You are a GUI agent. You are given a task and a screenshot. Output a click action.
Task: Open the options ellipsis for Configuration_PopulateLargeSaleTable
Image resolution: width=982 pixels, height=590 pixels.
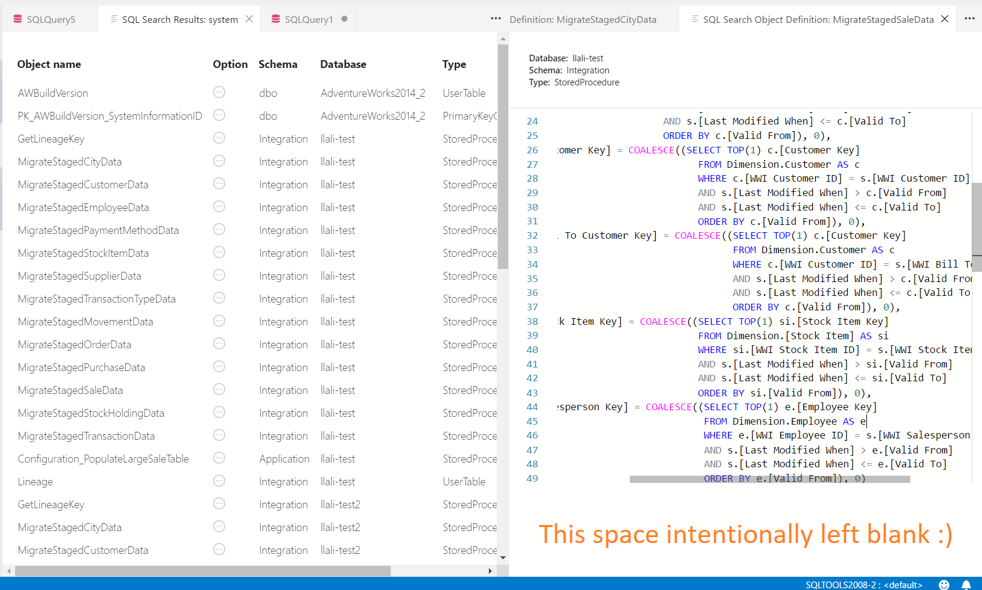219,458
